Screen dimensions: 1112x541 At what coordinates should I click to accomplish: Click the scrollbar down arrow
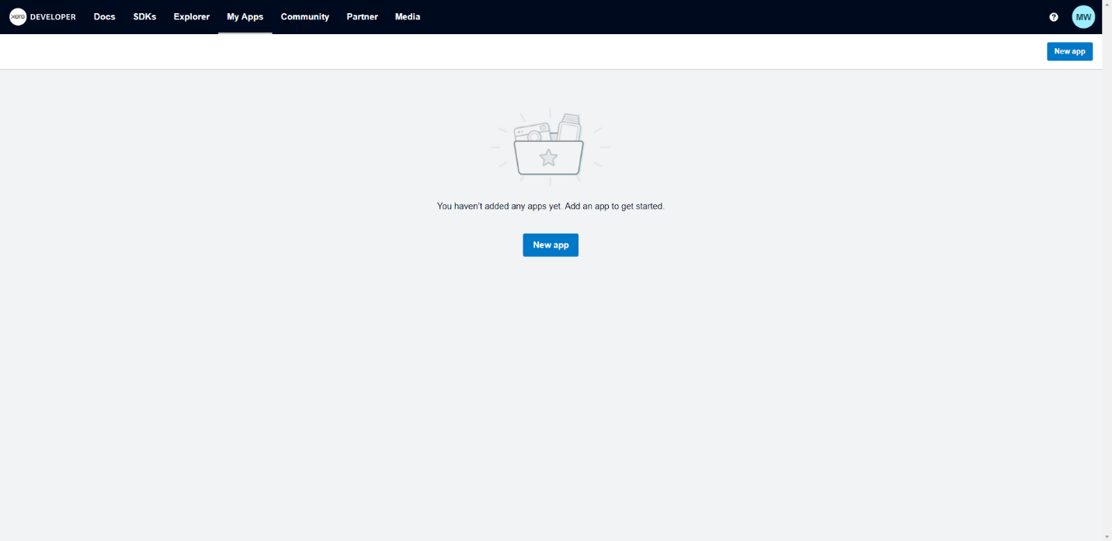[1107, 535]
